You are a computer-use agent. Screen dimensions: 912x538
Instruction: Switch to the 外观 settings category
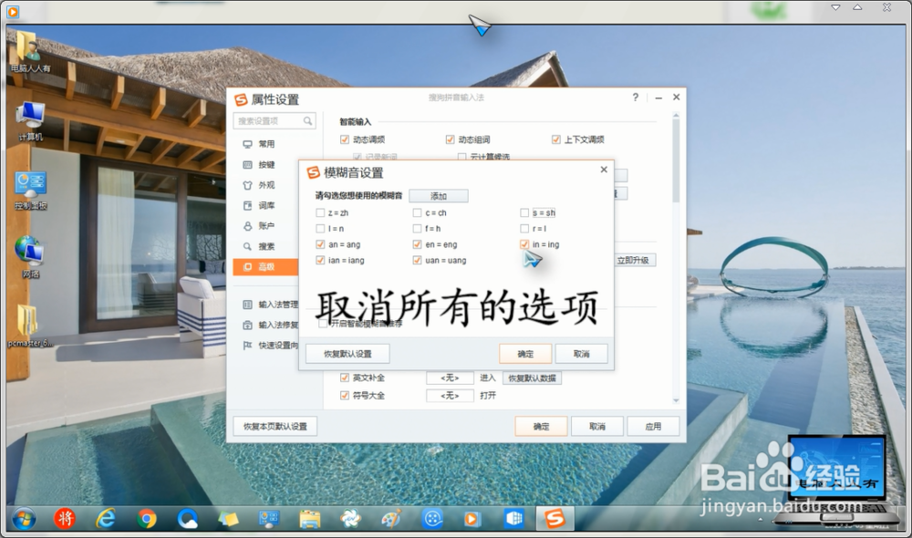pos(265,185)
